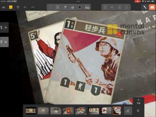
Task: Pause the bookmark animation playback
Action: pyautogui.click(x=138, y=111)
